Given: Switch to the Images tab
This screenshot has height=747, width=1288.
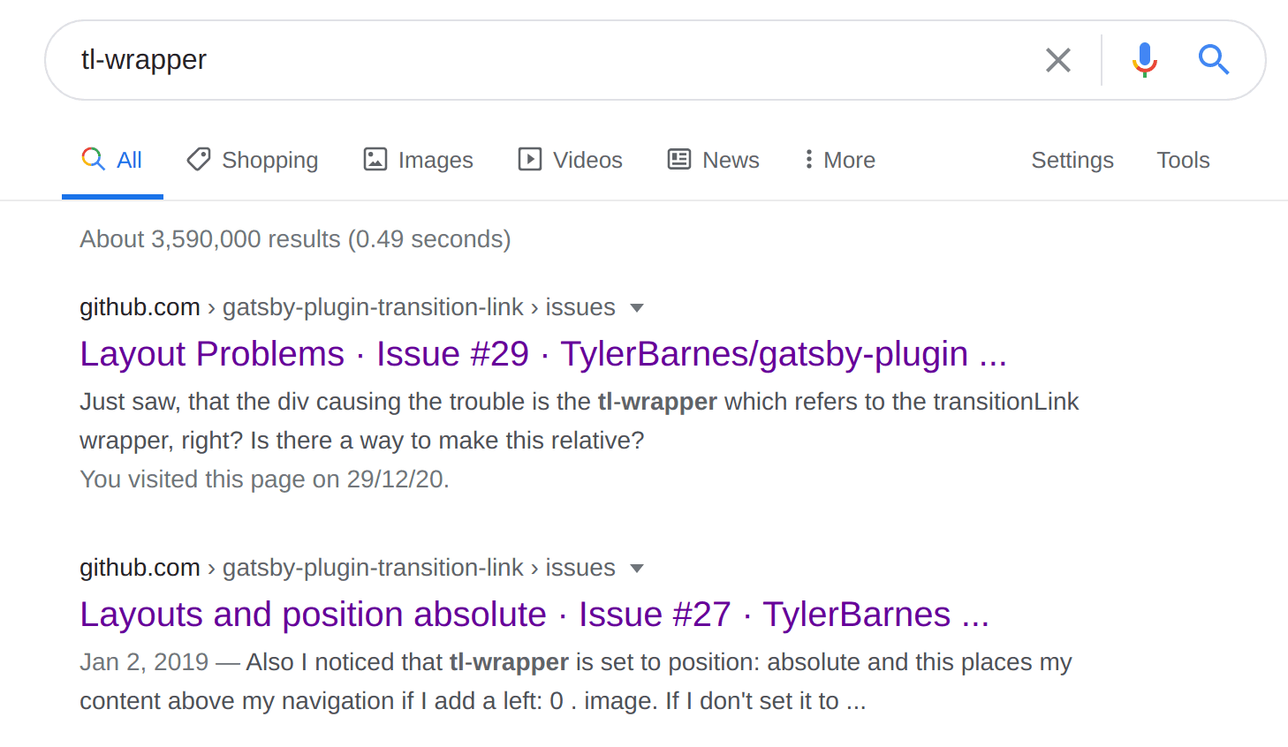Looking at the screenshot, I should click(x=419, y=160).
